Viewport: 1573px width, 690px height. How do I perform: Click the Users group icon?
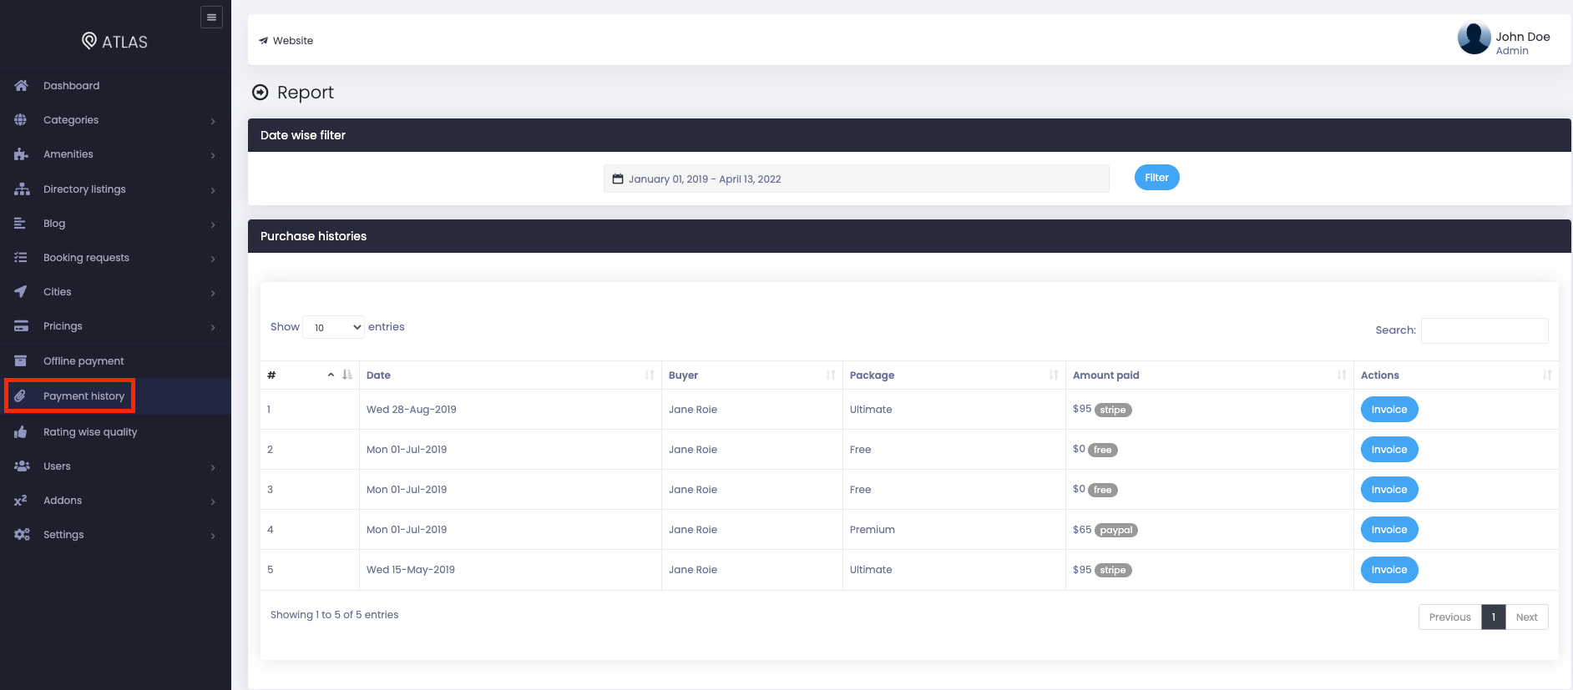(22, 466)
